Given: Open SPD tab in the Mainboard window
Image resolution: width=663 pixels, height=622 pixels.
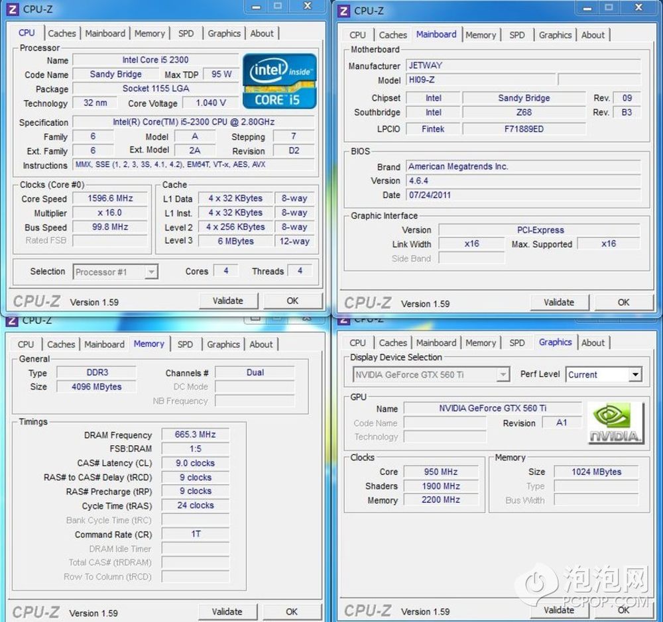Looking at the screenshot, I should (517, 35).
